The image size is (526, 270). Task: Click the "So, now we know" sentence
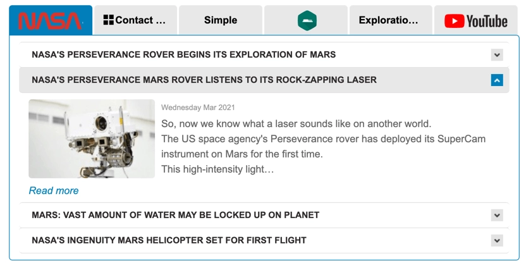pyautogui.click(x=296, y=123)
